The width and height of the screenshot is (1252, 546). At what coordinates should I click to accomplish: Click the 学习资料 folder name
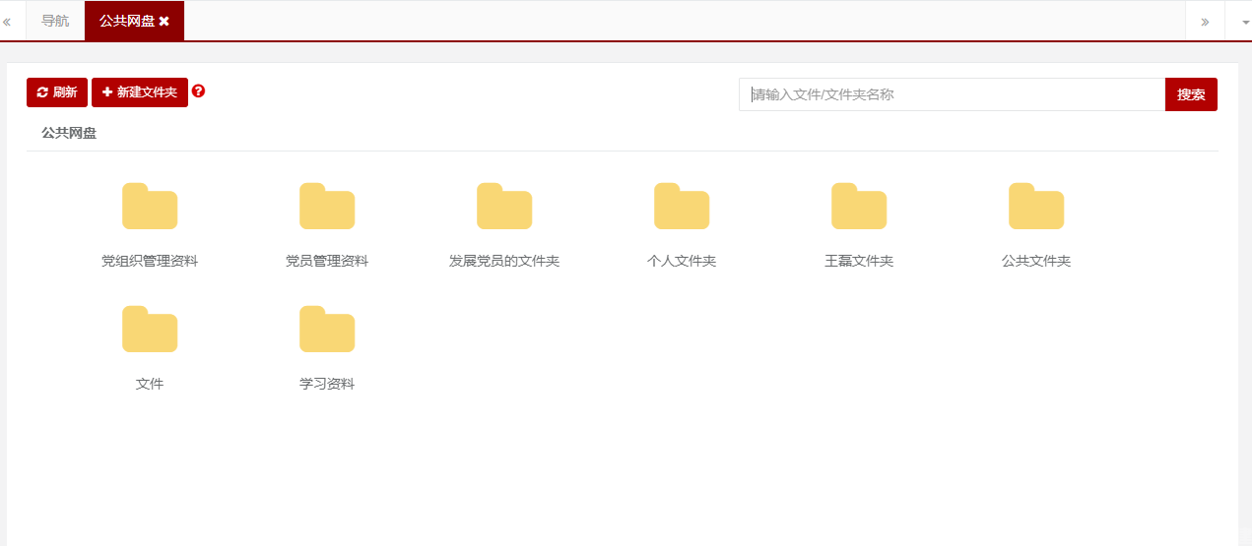pyautogui.click(x=327, y=384)
